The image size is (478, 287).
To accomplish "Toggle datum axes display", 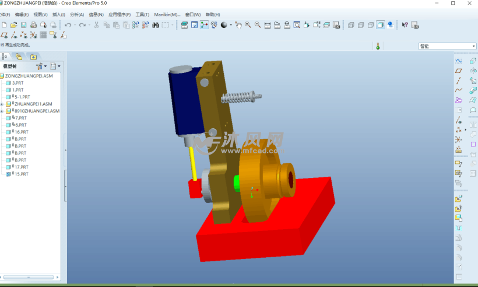I will point(14,35).
